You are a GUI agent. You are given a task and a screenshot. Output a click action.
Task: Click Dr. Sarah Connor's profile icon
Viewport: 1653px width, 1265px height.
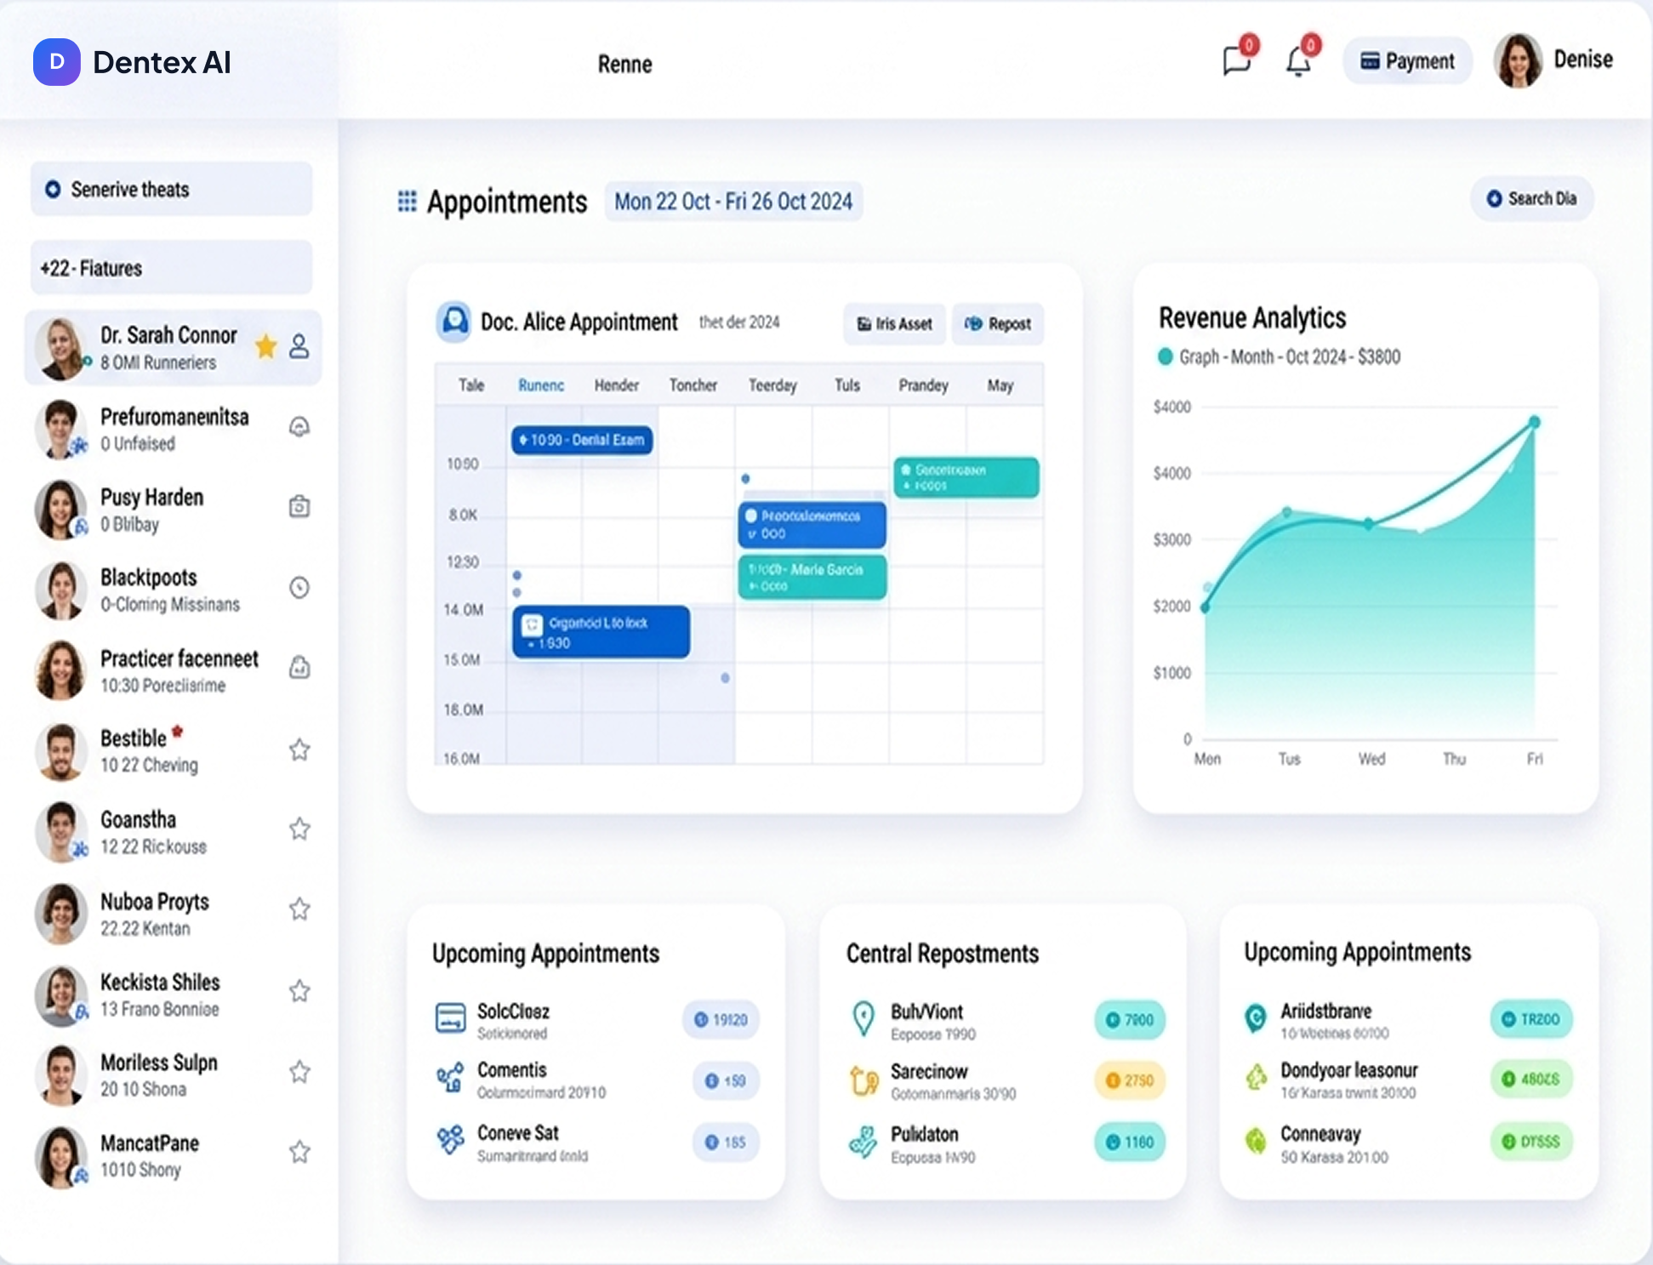pos(299,346)
